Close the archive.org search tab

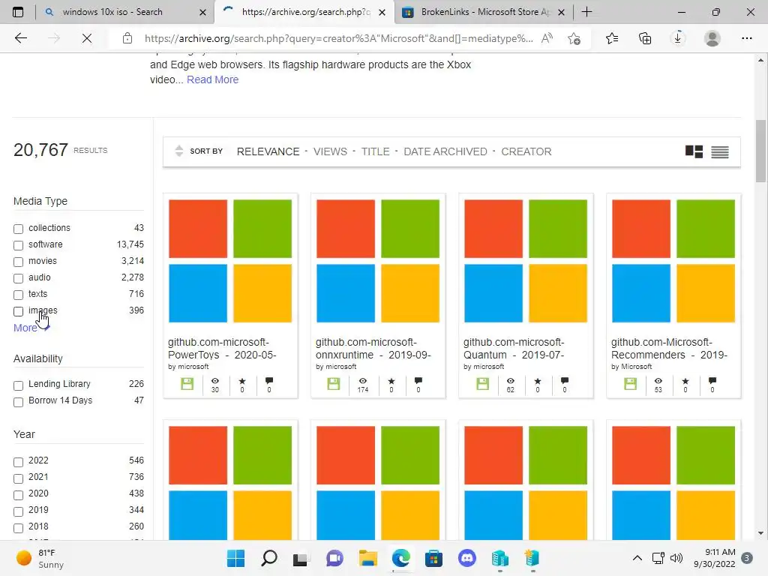[382, 12]
